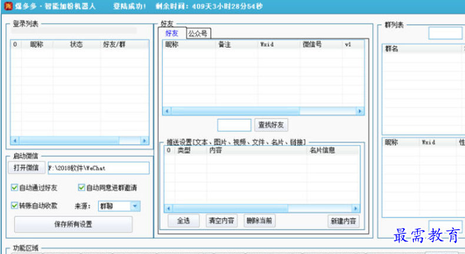Click Wxid column header in group members table
465x254 pixels.
tap(438, 143)
